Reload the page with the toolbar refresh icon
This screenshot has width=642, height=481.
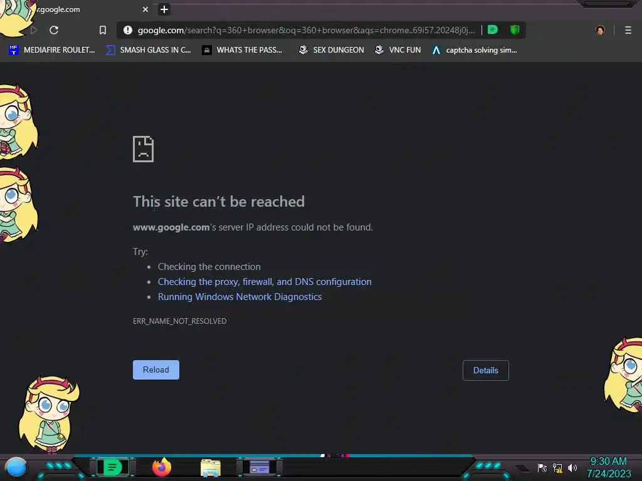(x=54, y=30)
